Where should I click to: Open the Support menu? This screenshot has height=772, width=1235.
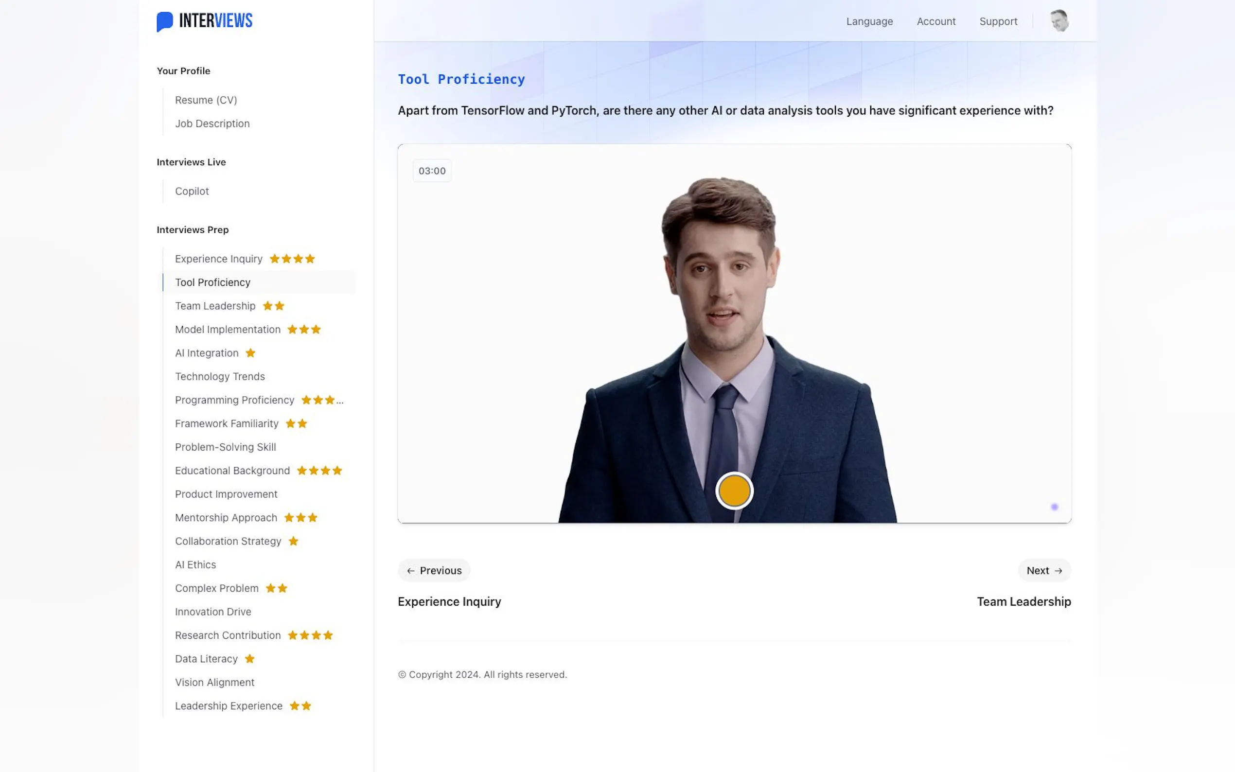pyautogui.click(x=998, y=21)
